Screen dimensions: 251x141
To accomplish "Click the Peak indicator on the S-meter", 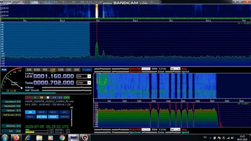I will pos(4,70).
